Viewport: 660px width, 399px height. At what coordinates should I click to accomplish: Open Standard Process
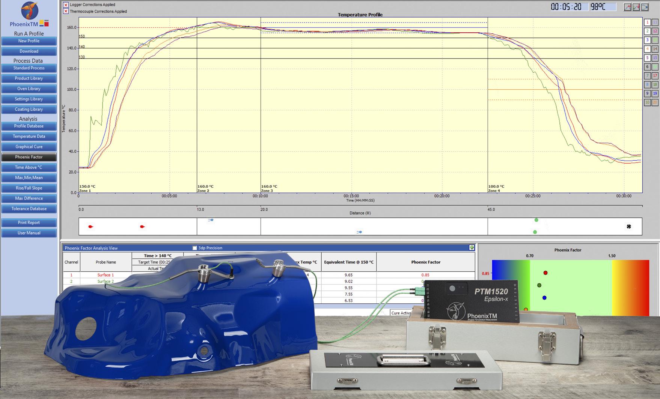[x=29, y=68]
